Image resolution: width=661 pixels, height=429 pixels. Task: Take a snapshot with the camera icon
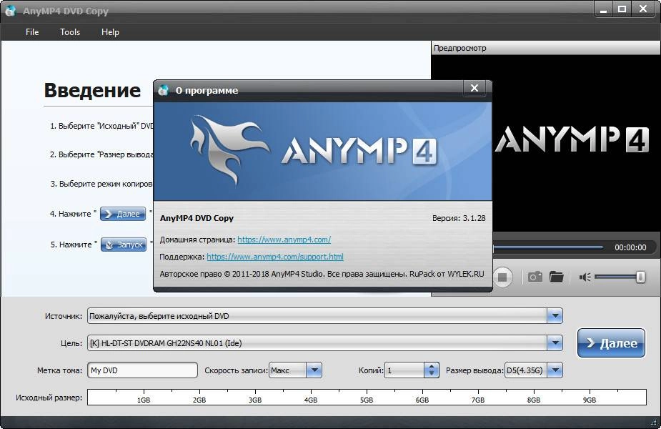point(535,277)
